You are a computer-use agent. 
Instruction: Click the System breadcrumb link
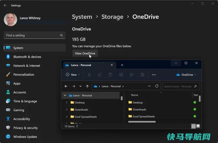(x=82, y=17)
